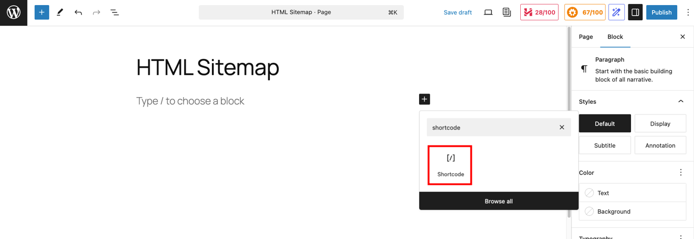694x239 pixels.
Task: Toggle the blue block inserter plus button
Action: (42, 12)
